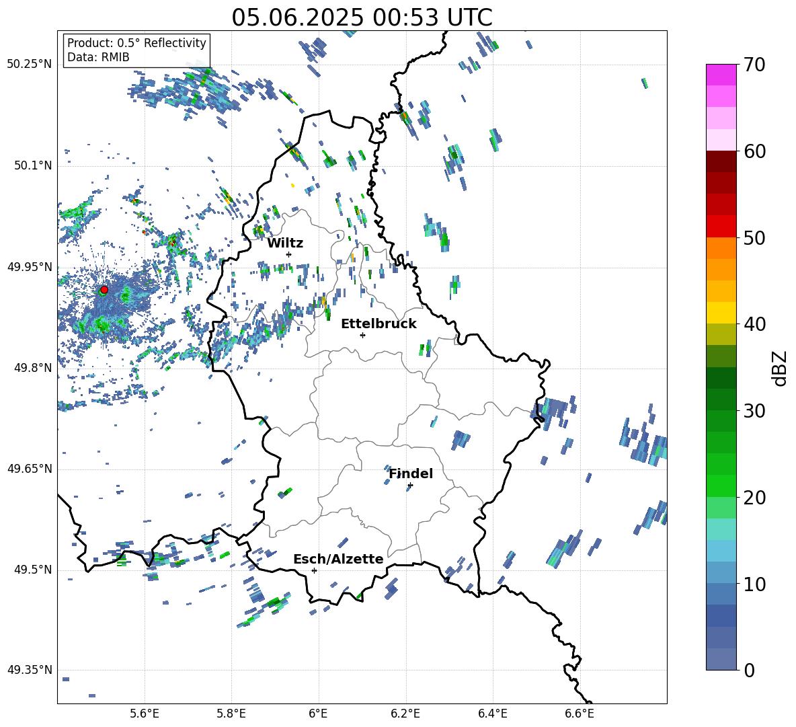Click the 40 colorbar tick label
The height and width of the screenshot is (727, 796).
(x=754, y=324)
